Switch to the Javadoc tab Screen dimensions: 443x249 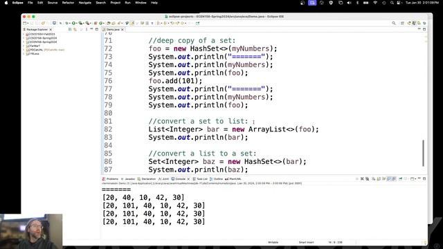click(128, 179)
